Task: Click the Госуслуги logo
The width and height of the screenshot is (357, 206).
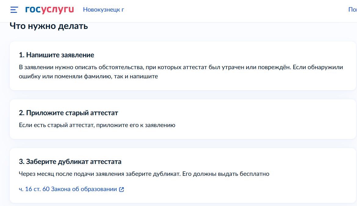Action: coord(49,10)
